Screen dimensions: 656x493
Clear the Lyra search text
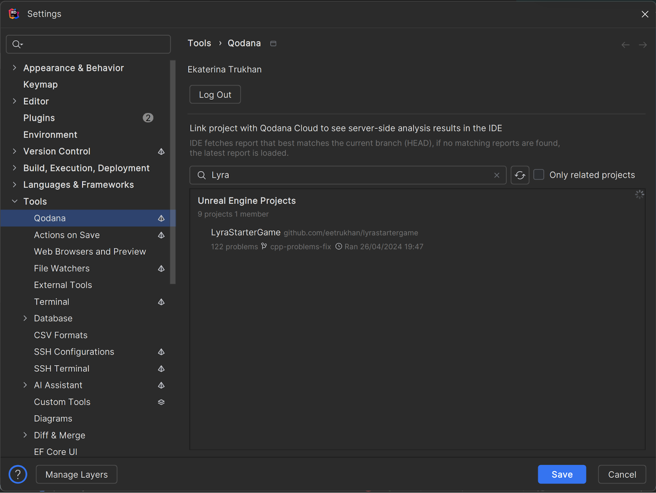497,175
